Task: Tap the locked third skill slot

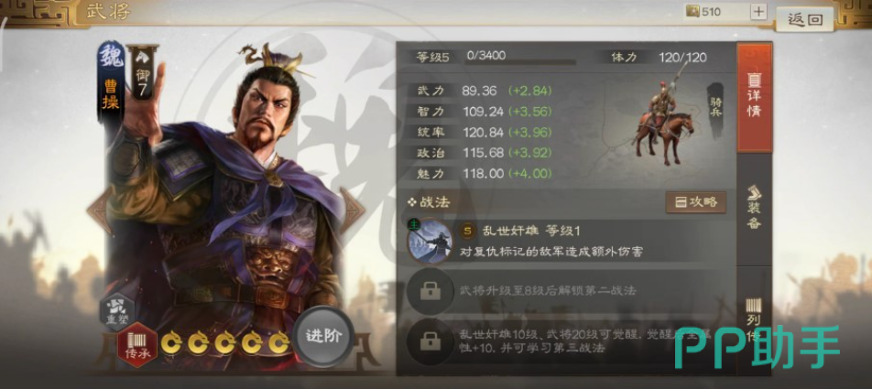Action: [x=430, y=341]
